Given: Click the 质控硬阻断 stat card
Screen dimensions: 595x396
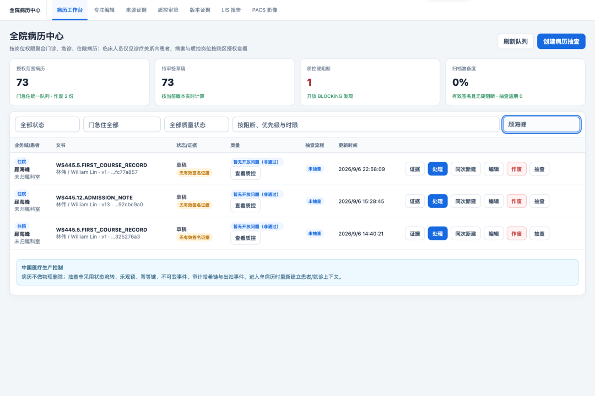Looking at the screenshot, I should tap(370, 82).
